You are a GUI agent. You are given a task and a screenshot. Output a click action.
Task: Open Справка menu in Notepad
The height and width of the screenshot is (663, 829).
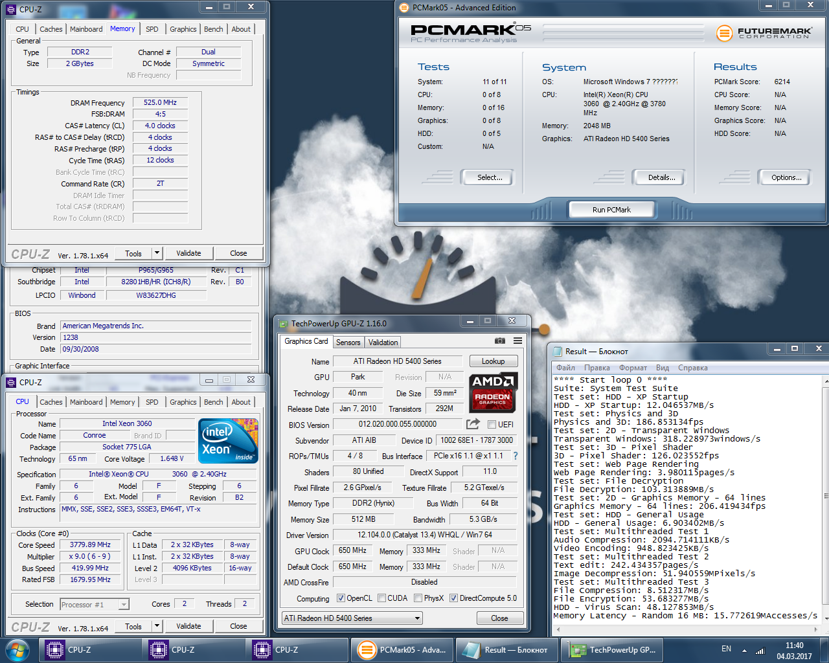[692, 368]
